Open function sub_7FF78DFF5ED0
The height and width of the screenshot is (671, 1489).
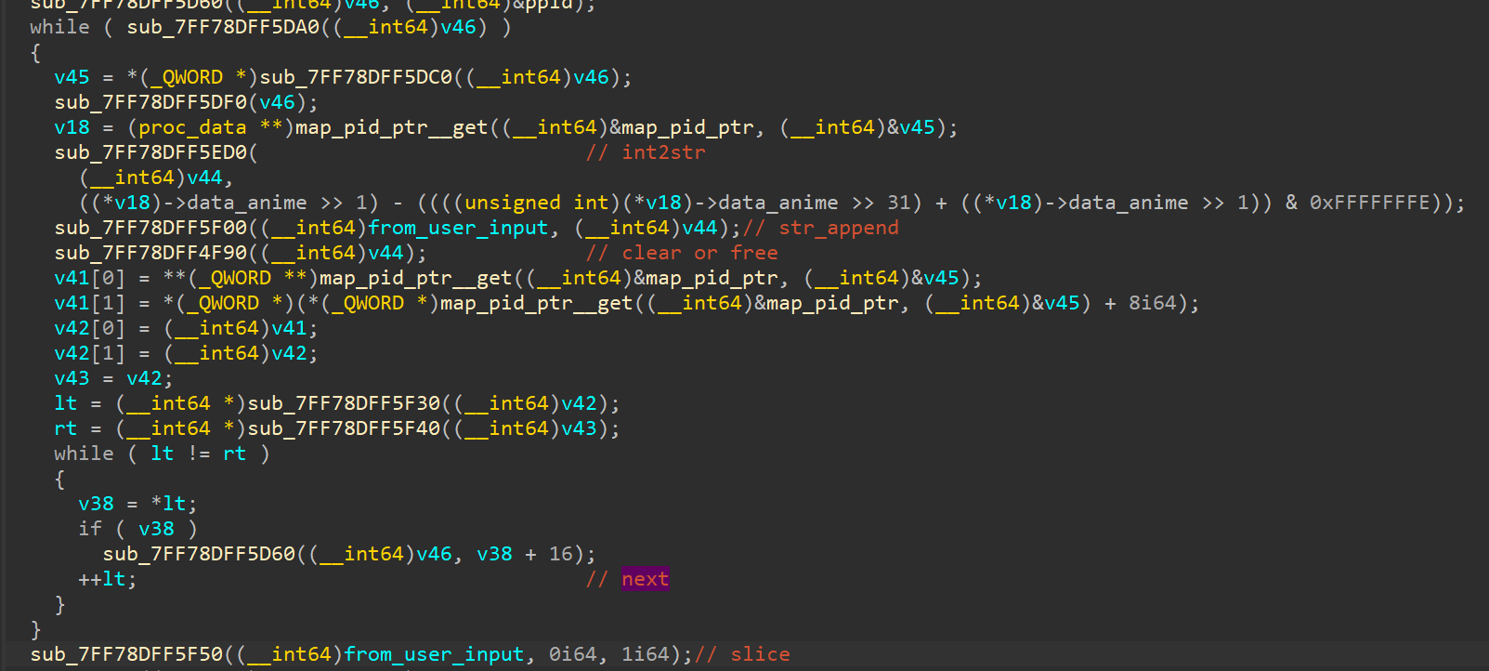(x=150, y=152)
